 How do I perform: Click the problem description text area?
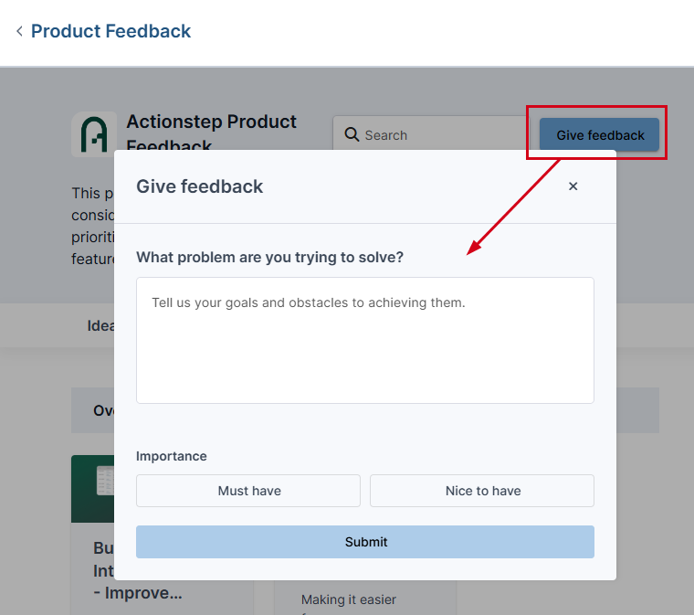tap(365, 340)
